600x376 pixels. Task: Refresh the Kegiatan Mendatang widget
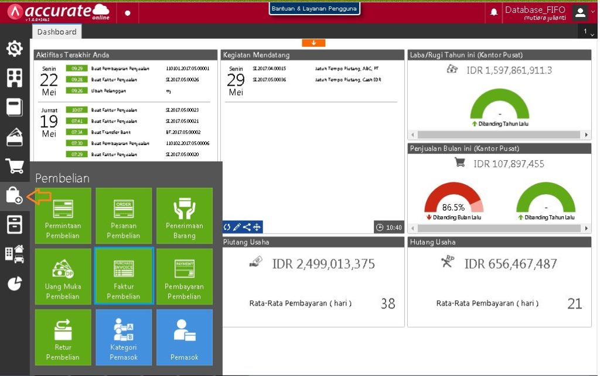coord(227,227)
